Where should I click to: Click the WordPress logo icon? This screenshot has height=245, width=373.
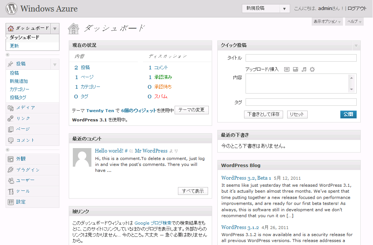tap(12, 9)
